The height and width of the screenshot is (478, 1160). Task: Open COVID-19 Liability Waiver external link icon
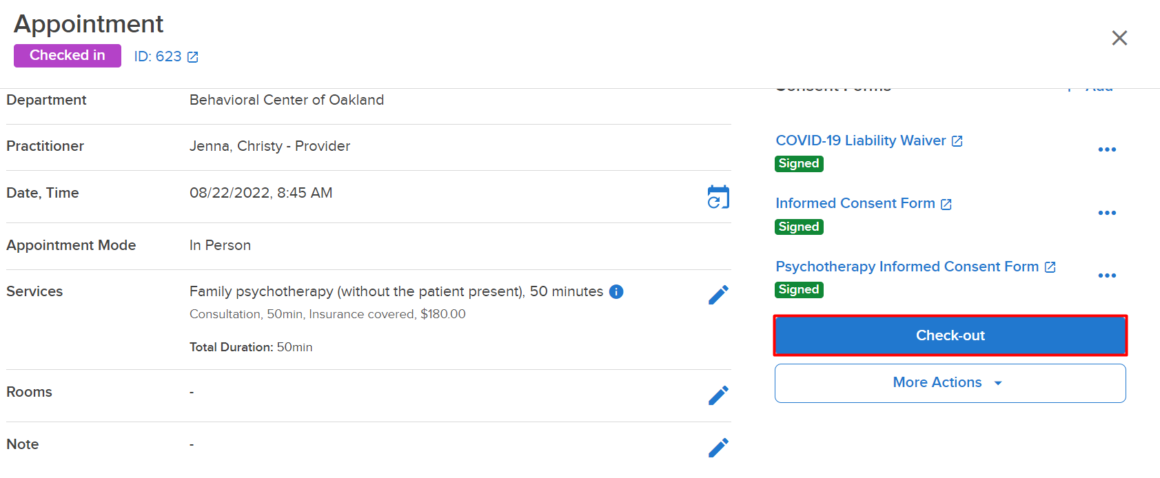[x=957, y=141]
